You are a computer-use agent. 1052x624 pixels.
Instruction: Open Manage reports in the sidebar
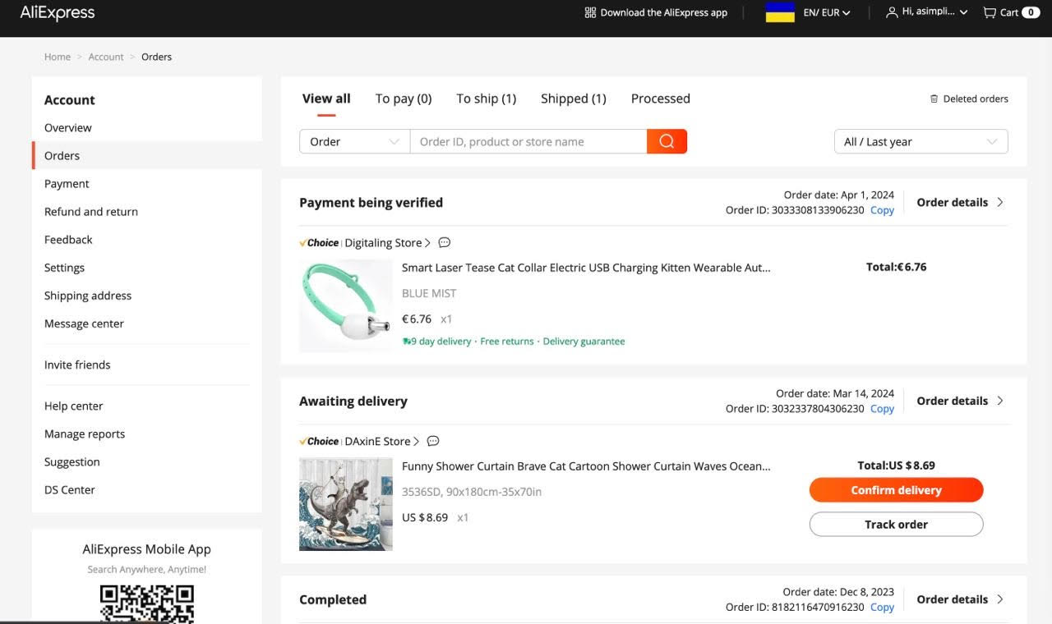pyautogui.click(x=85, y=434)
